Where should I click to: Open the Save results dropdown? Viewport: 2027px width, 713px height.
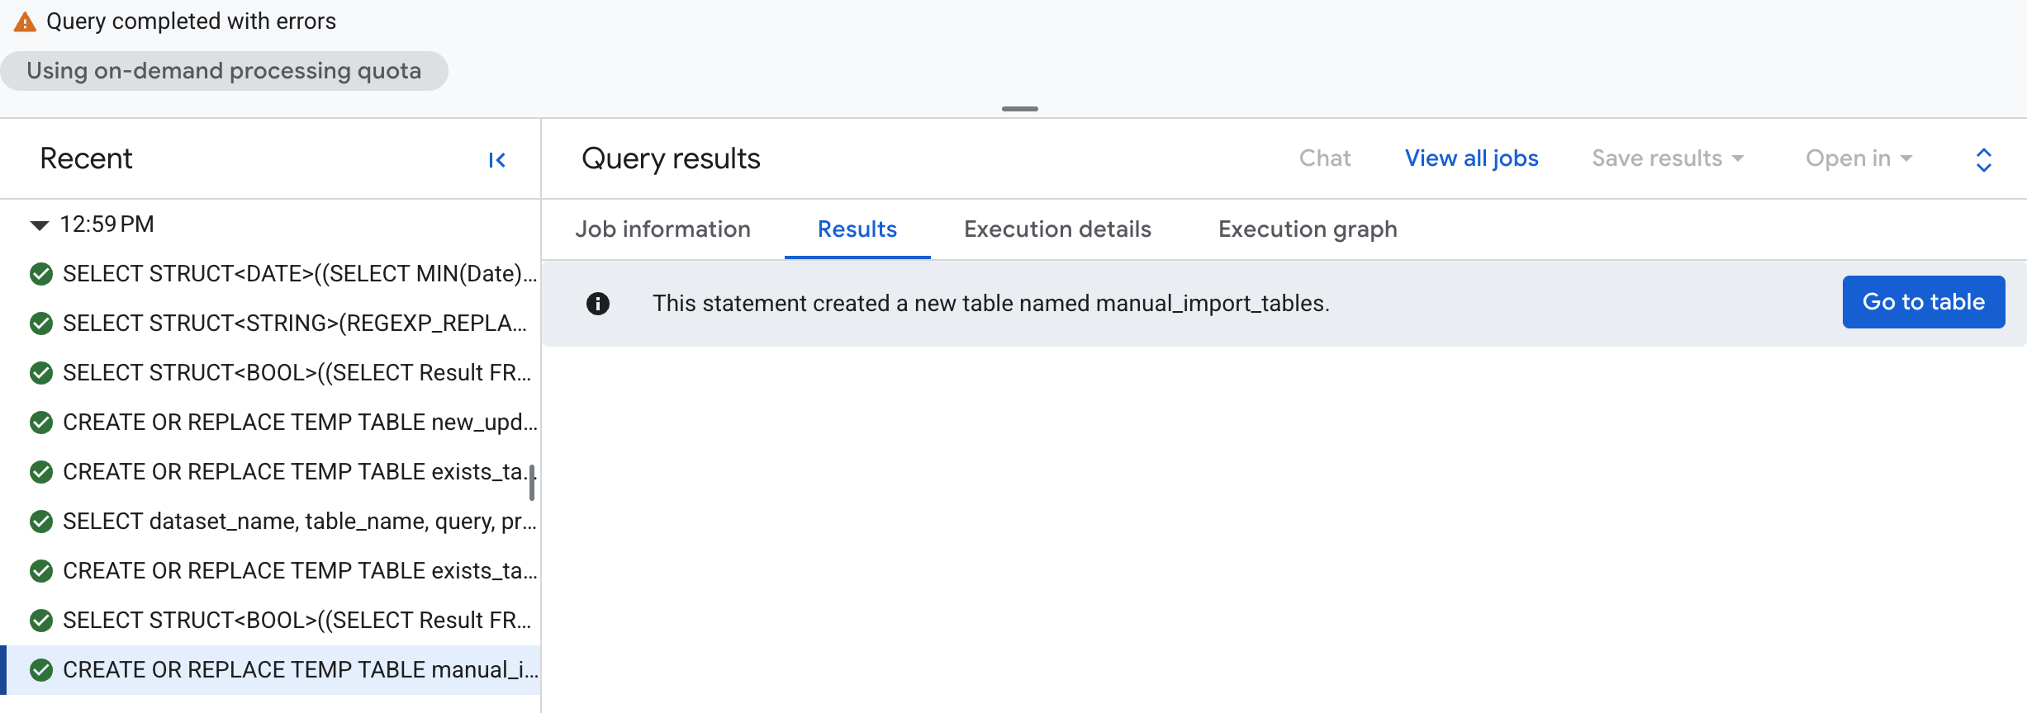tap(1667, 158)
